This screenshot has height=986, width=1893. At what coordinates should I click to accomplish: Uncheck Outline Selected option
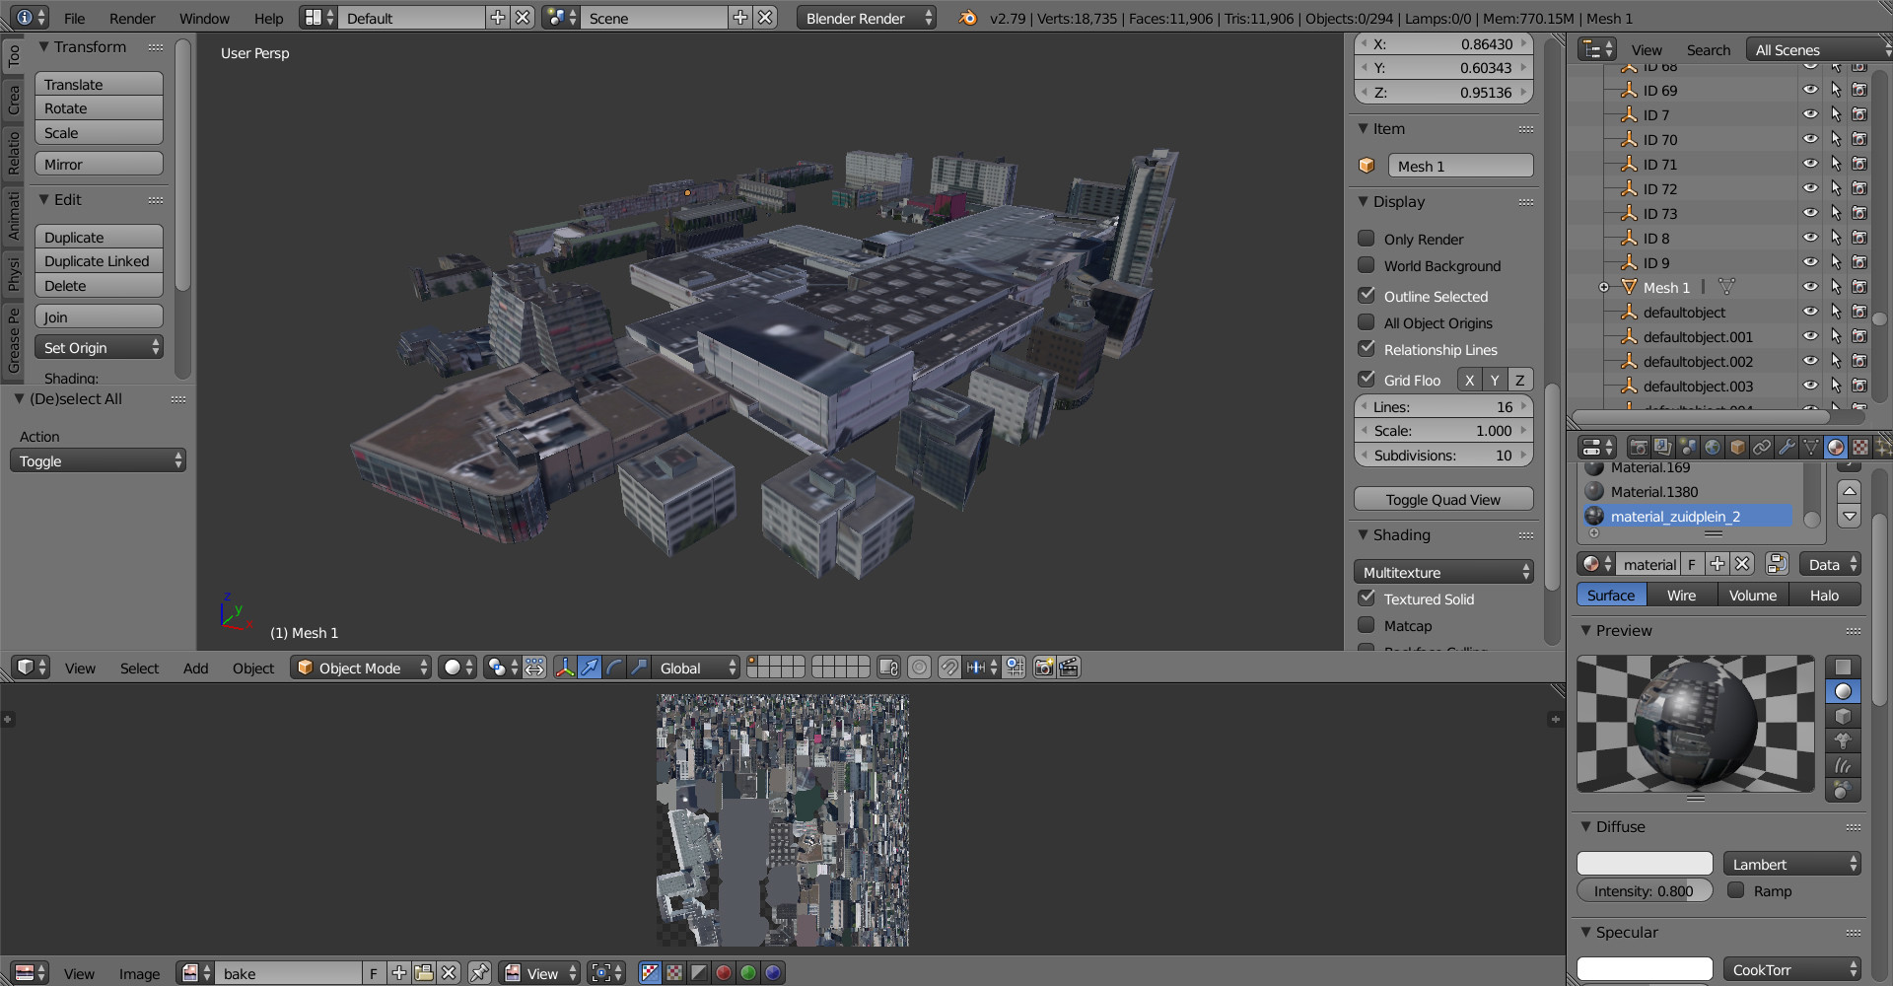[1367, 296]
